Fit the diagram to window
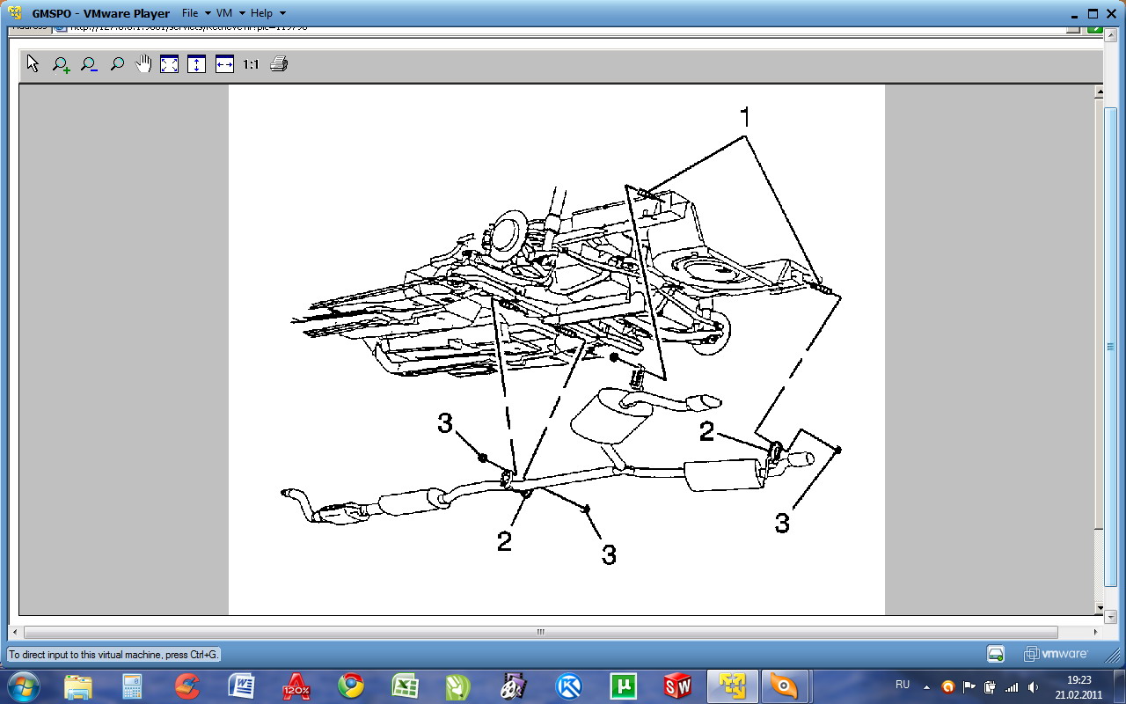This screenshot has width=1126, height=704. (169, 64)
